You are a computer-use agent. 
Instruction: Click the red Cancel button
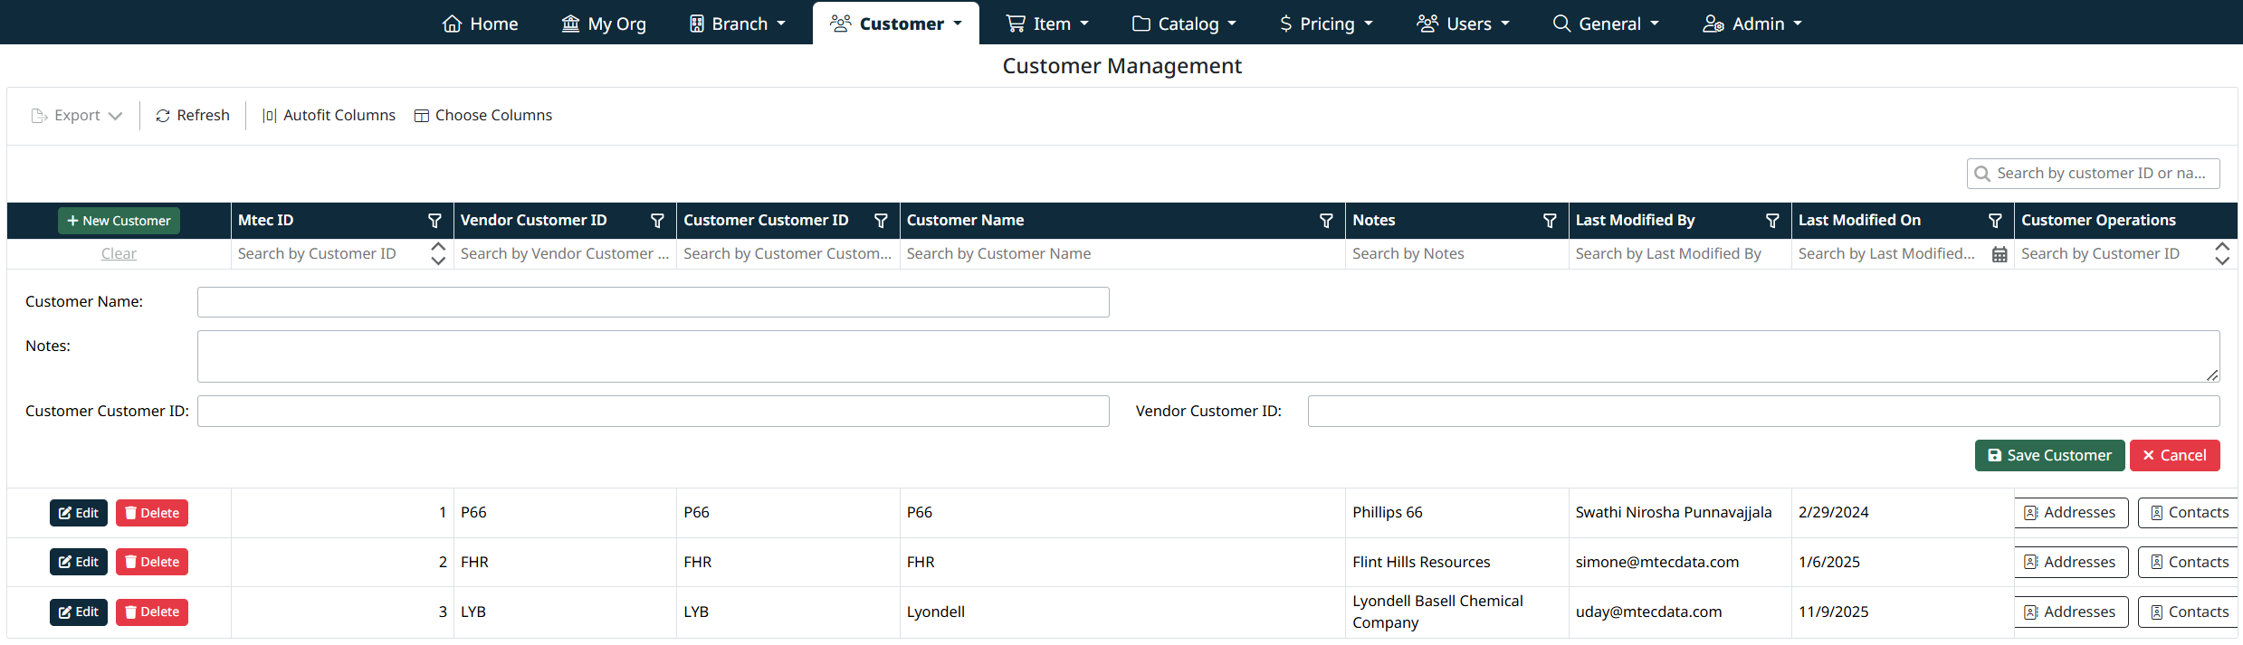point(2174,456)
